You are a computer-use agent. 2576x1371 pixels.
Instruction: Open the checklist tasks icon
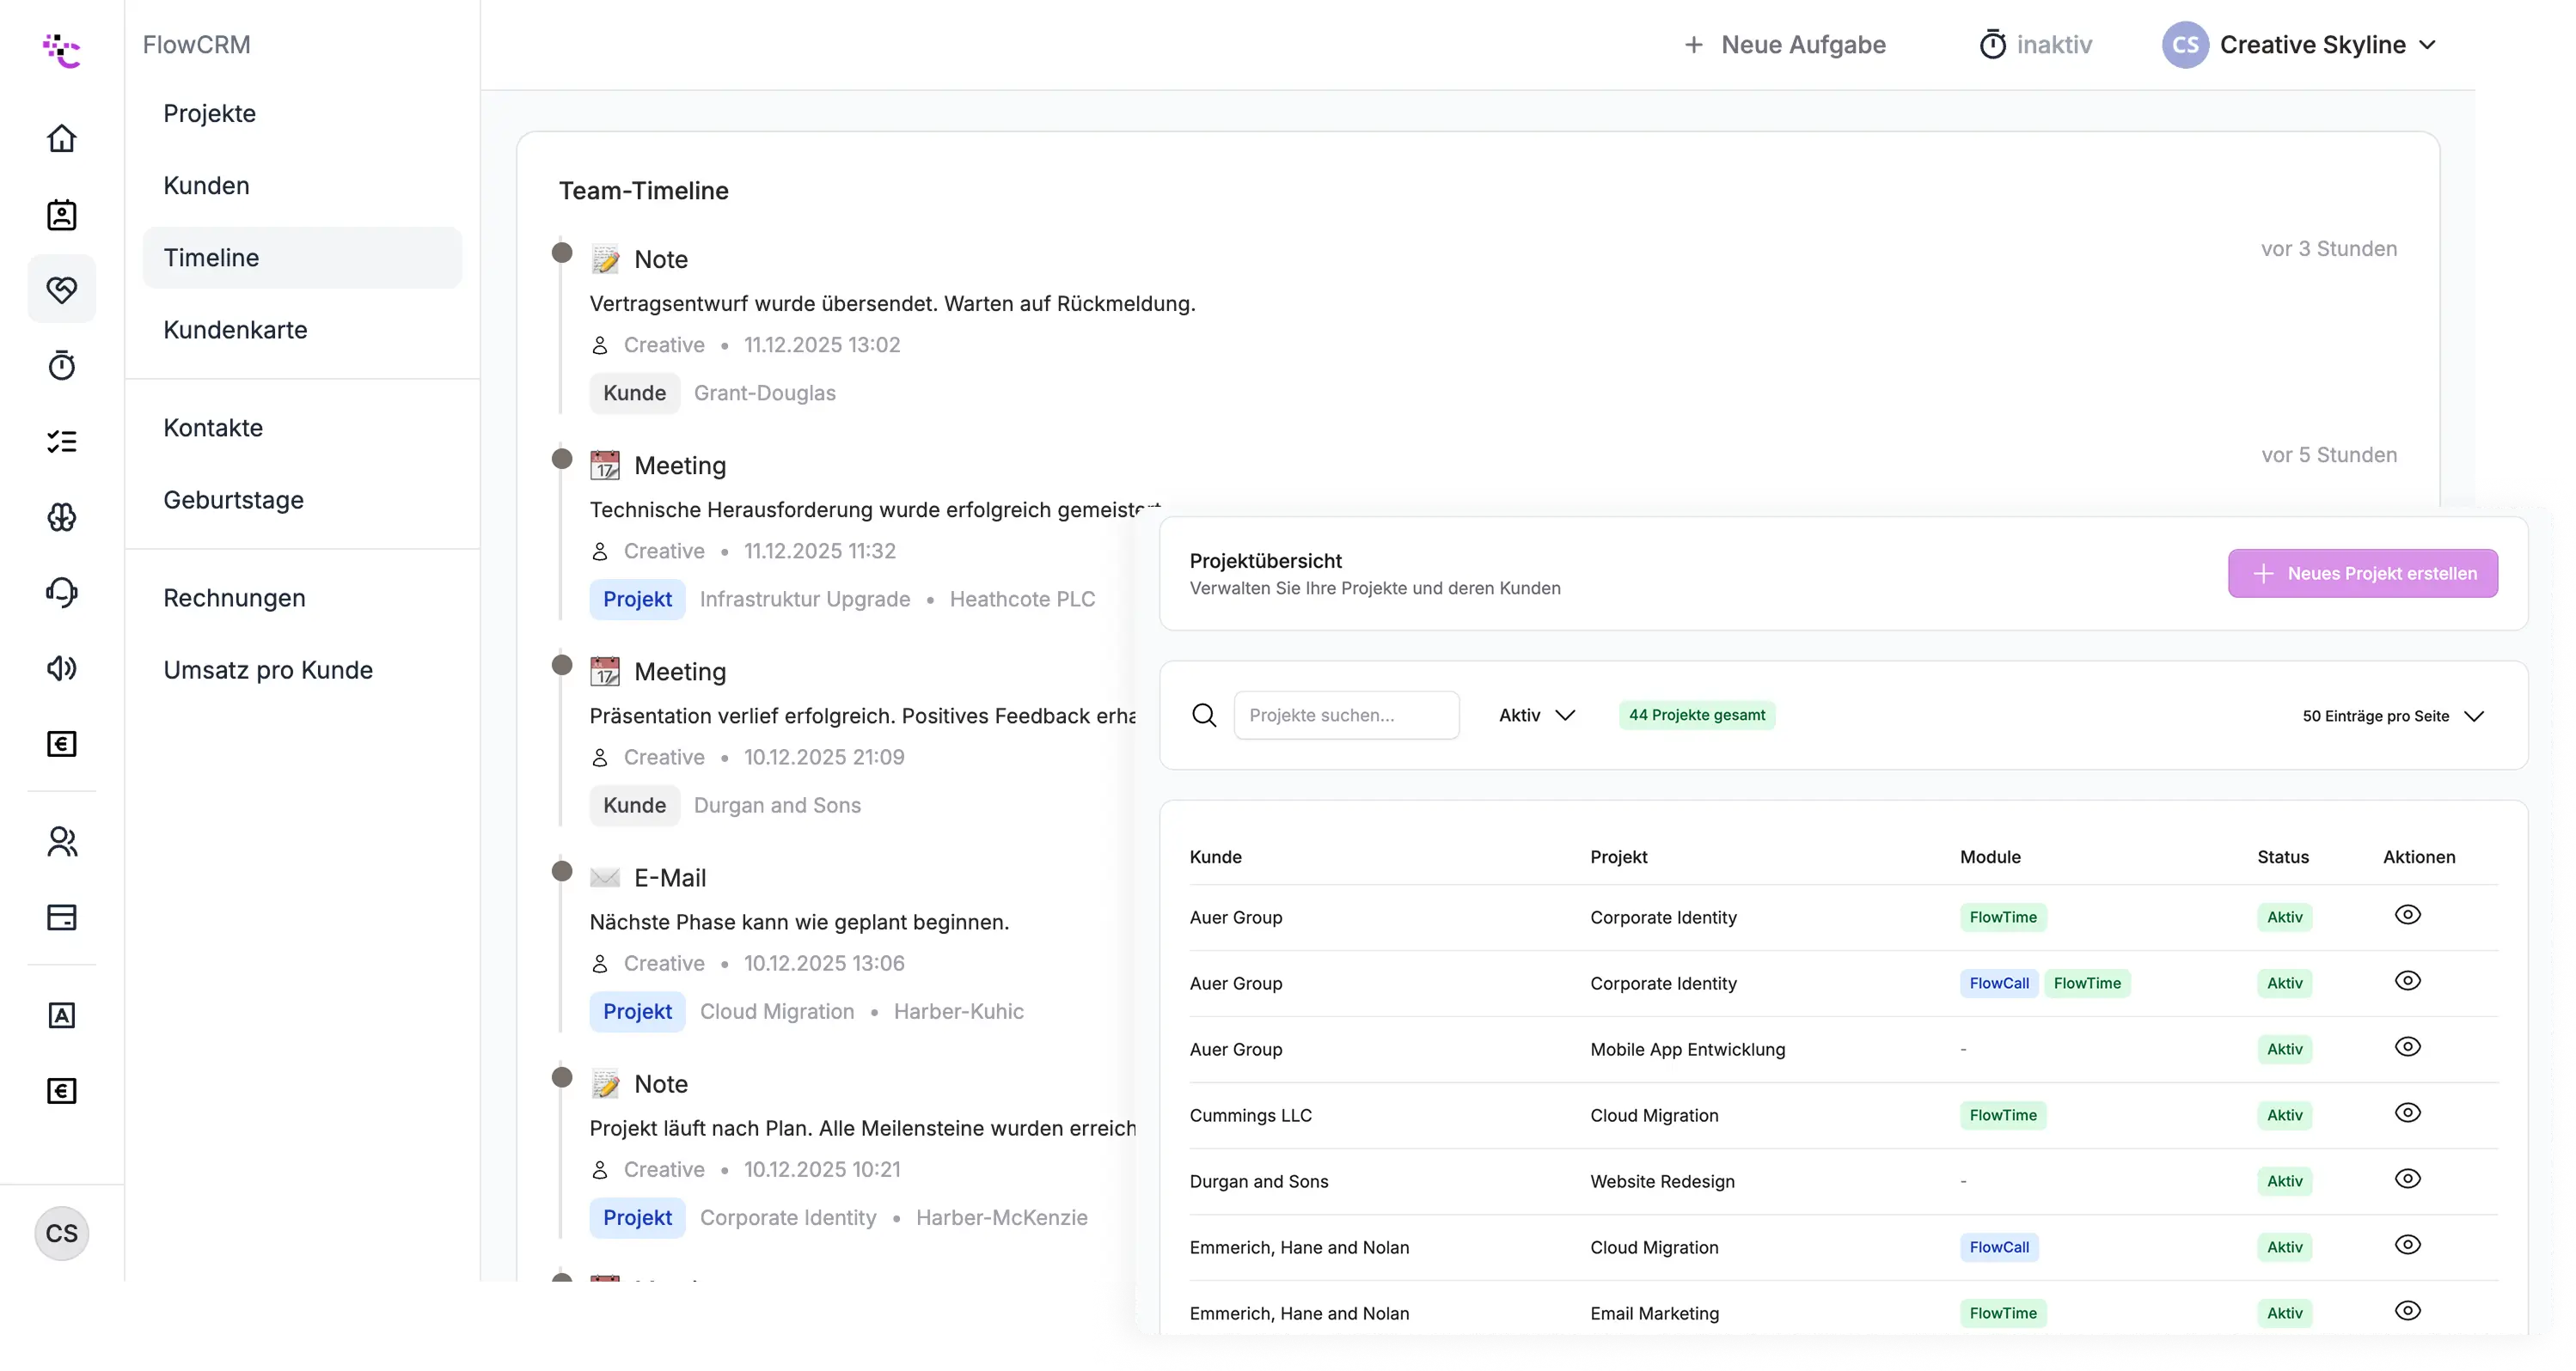(61, 441)
